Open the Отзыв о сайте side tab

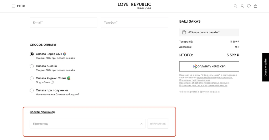[266, 67]
